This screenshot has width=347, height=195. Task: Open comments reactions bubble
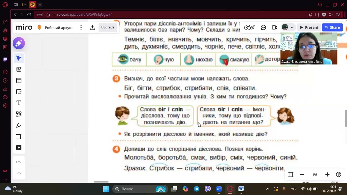(x=263, y=27)
